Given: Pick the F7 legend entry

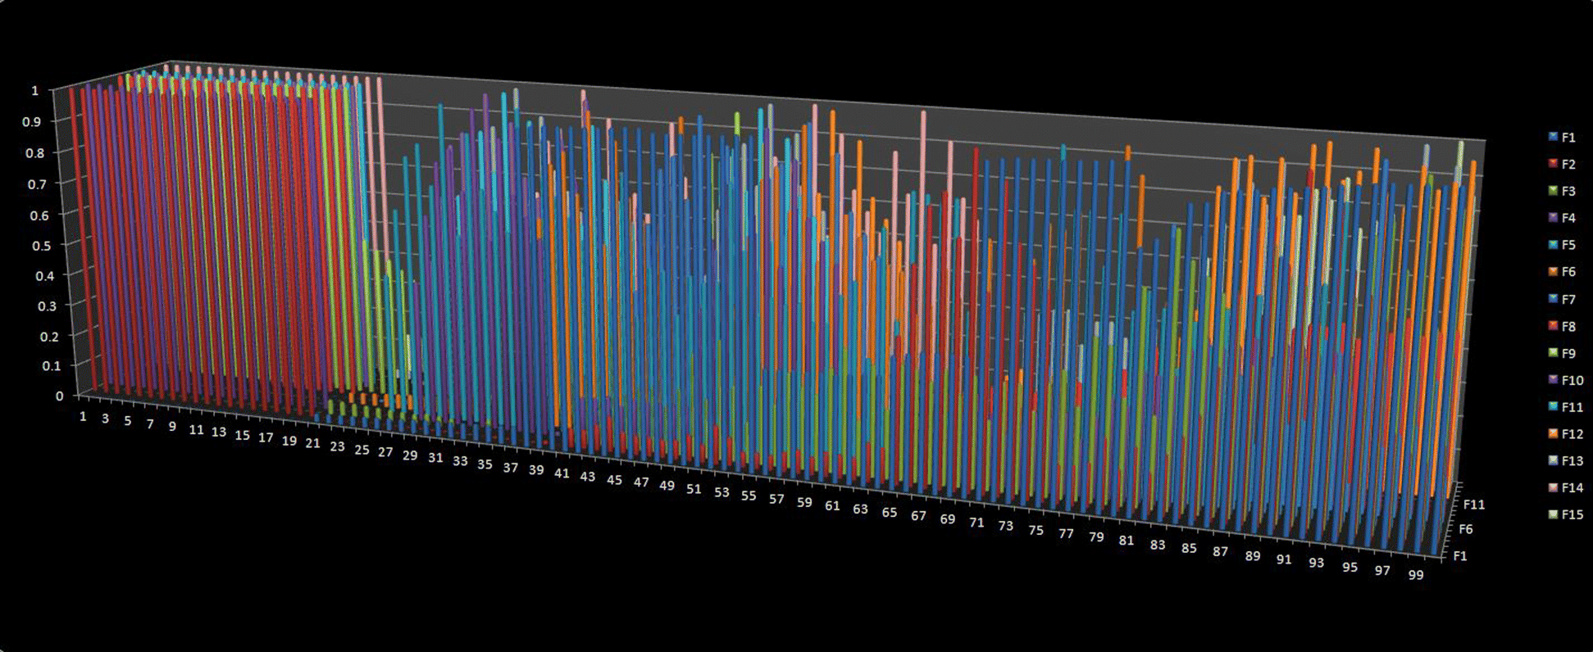Looking at the screenshot, I should point(1562,299).
